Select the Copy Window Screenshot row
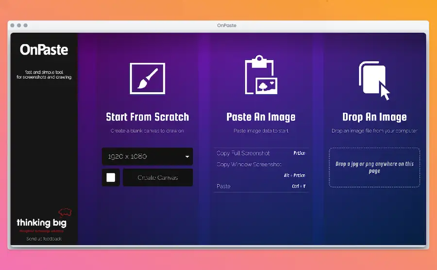 point(261,170)
